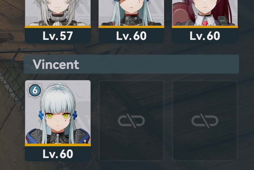Click the broken-link icon in the middle empty slot
Screen dimensions: 254x170
[x=131, y=121]
